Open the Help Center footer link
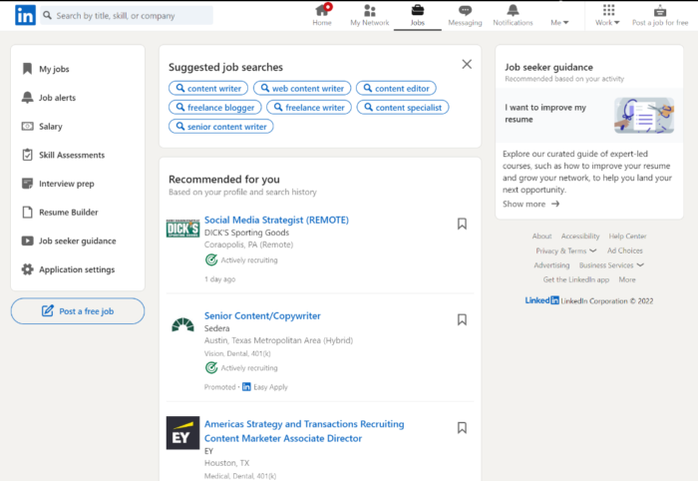 (x=627, y=237)
